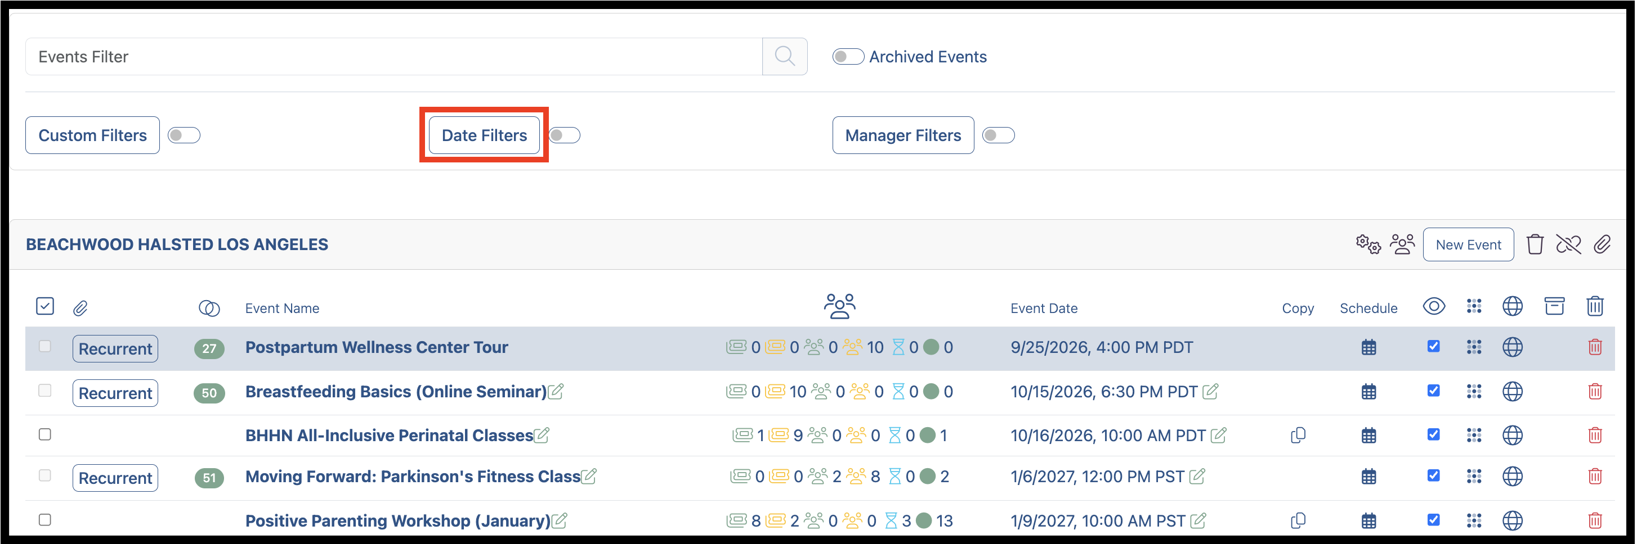1637x544 pixels.
Task: Uncheck visibility checkbox for Moving Forward Parkinson's row
Action: click(x=1433, y=476)
